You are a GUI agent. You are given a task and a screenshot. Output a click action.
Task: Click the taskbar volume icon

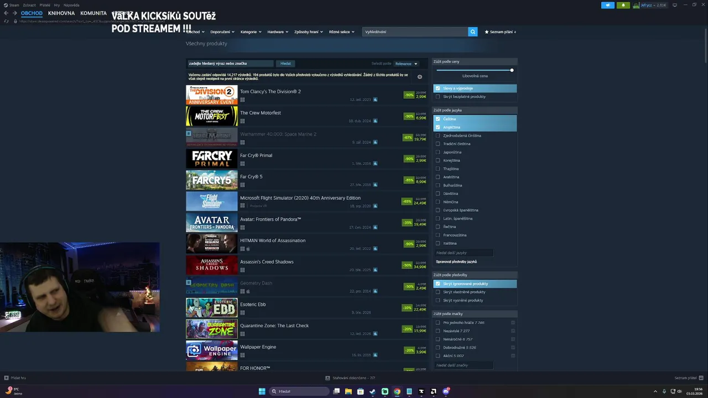pos(680,391)
